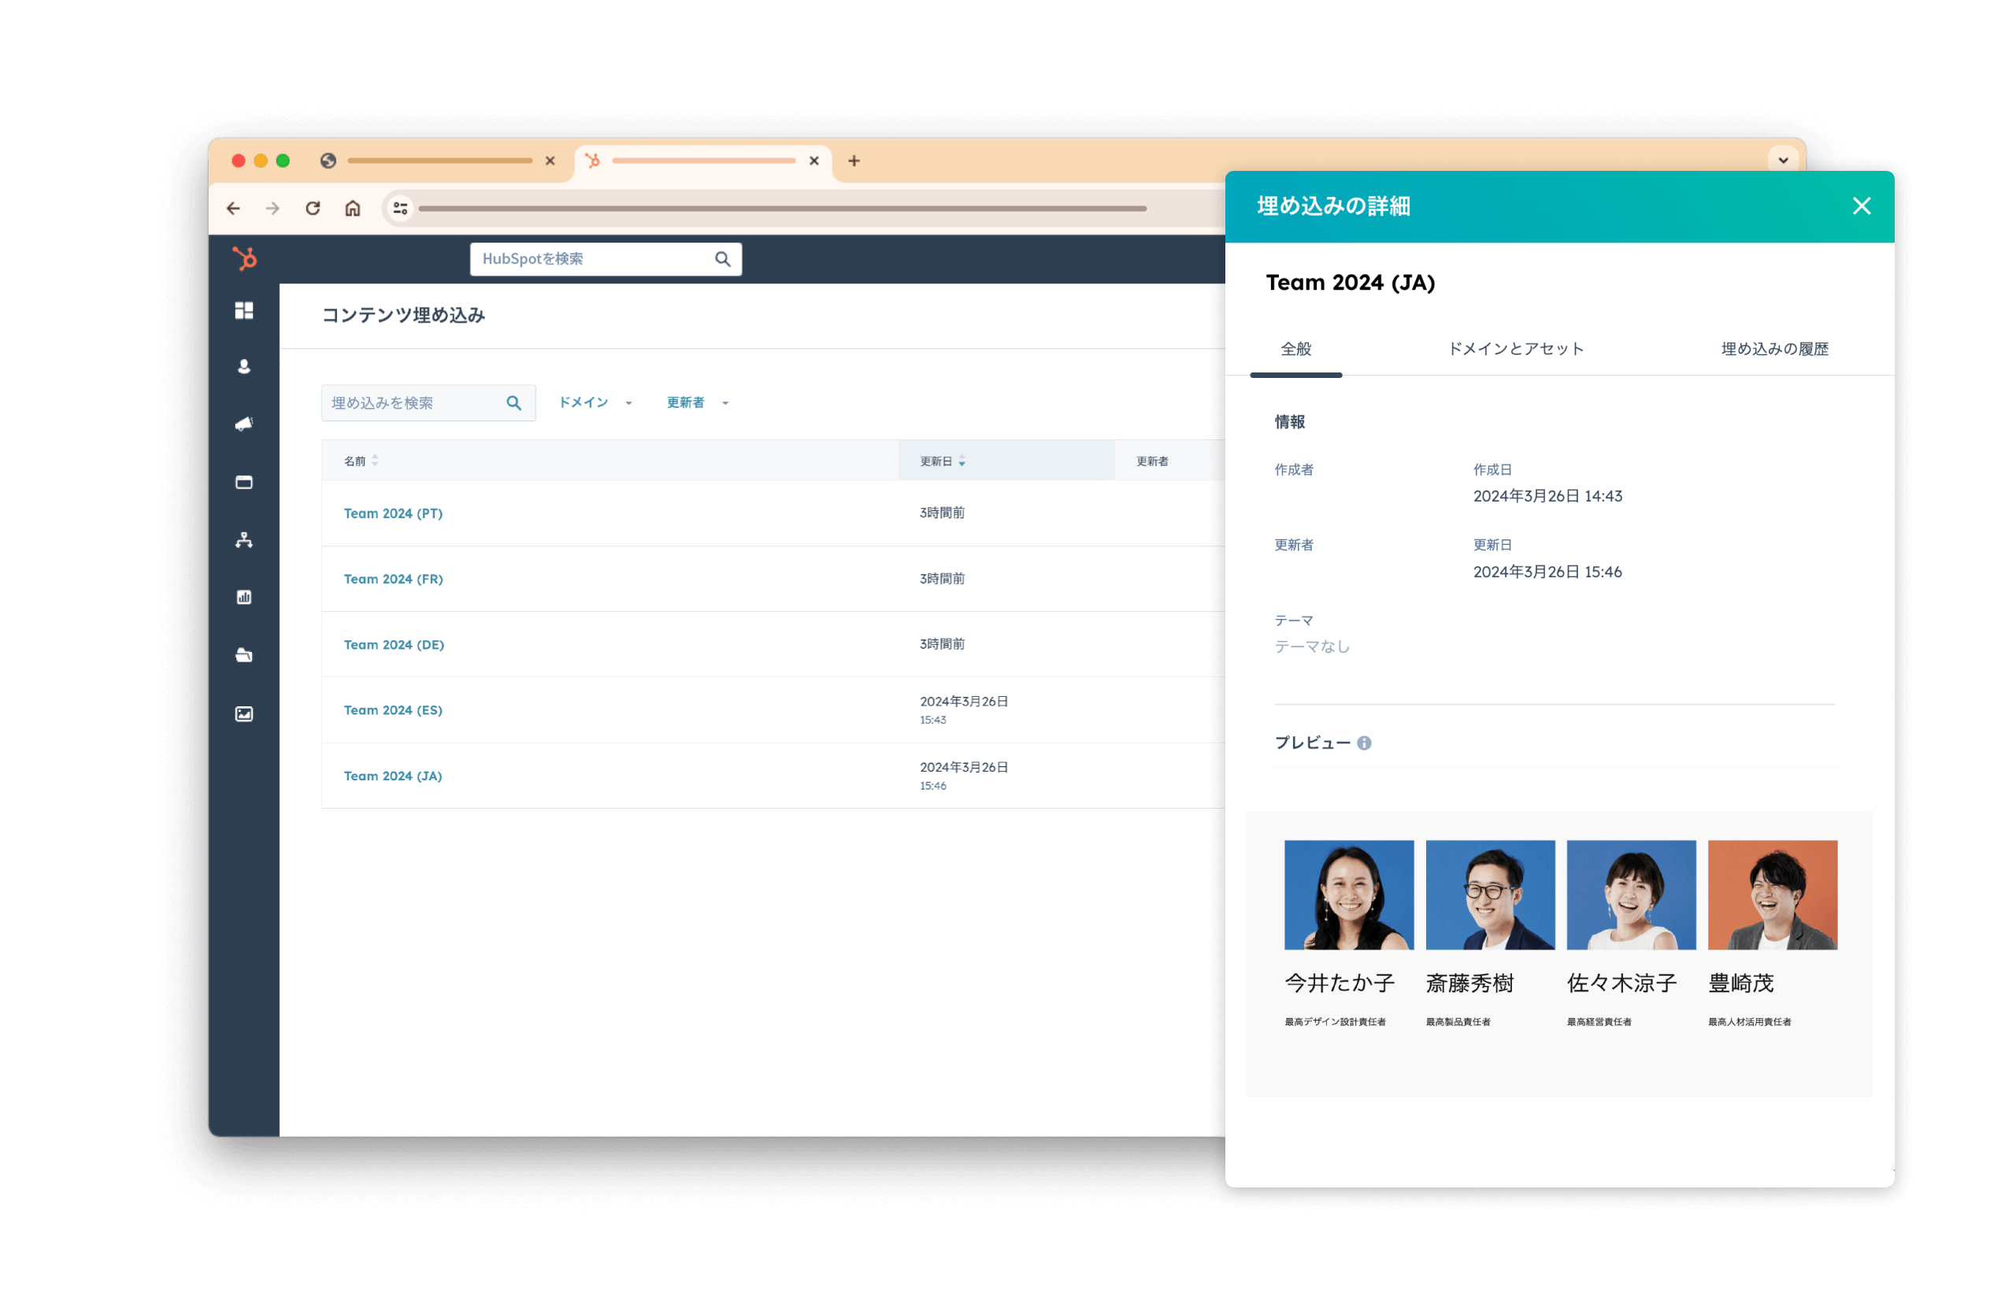This screenshot has width=2016, height=1315.
Task: Click 3時間前 in the Team 2024 (PT) row
Action: click(943, 513)
